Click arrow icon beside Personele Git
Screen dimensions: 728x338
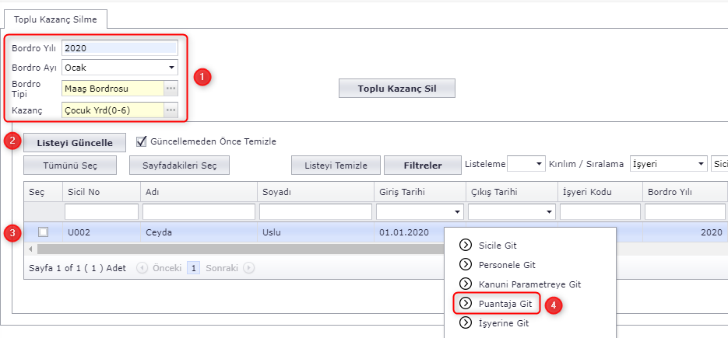466,265
